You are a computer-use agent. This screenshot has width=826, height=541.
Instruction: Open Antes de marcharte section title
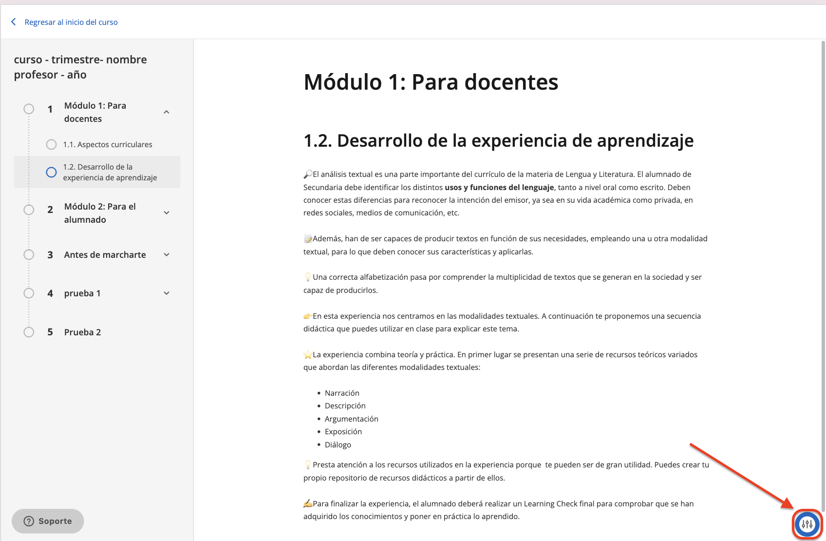click(x=105, y=254)
